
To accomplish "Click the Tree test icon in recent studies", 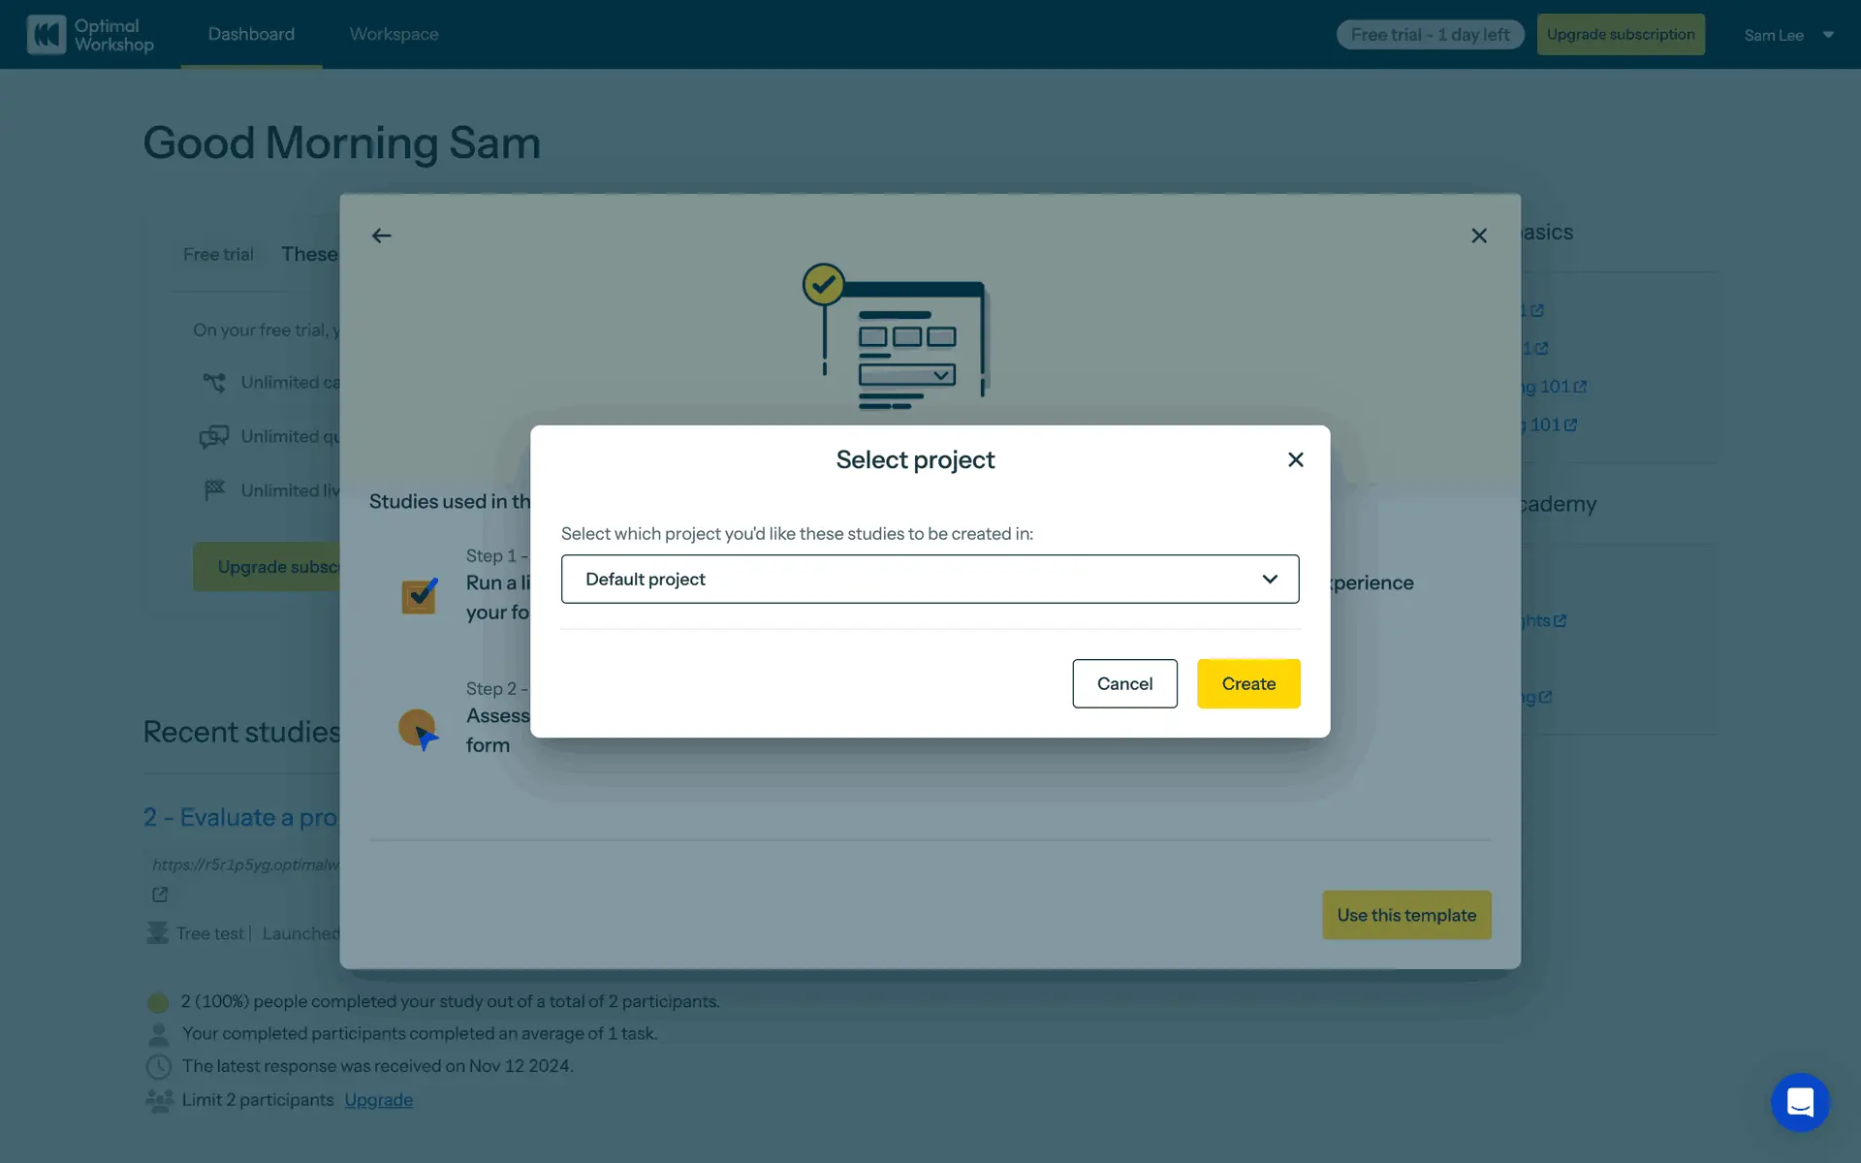I will click(157, 933).
